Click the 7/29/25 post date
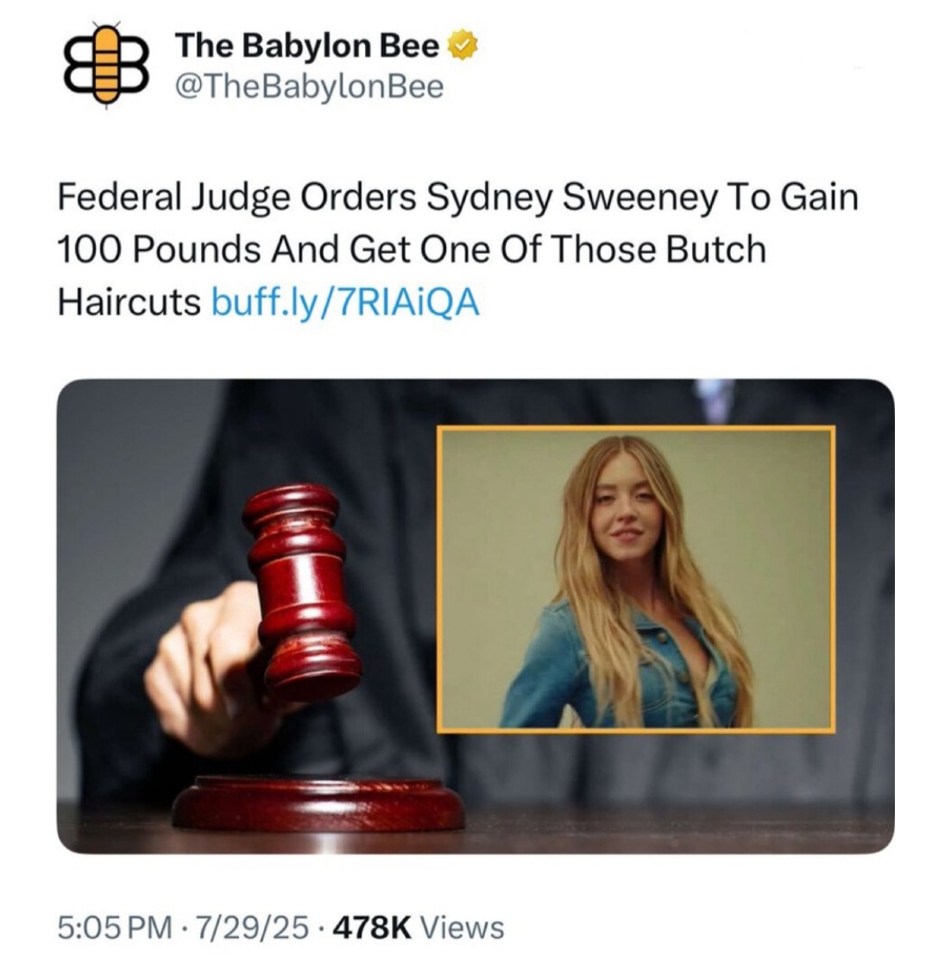This screenshot has height=970, width=932. click(x=252, y=928)
